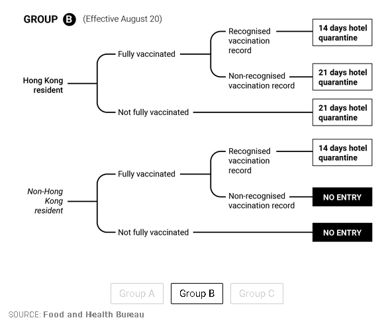The image size is (390, 322).
Task: Click the black B circle badge
Action: [x=69, y=19]
